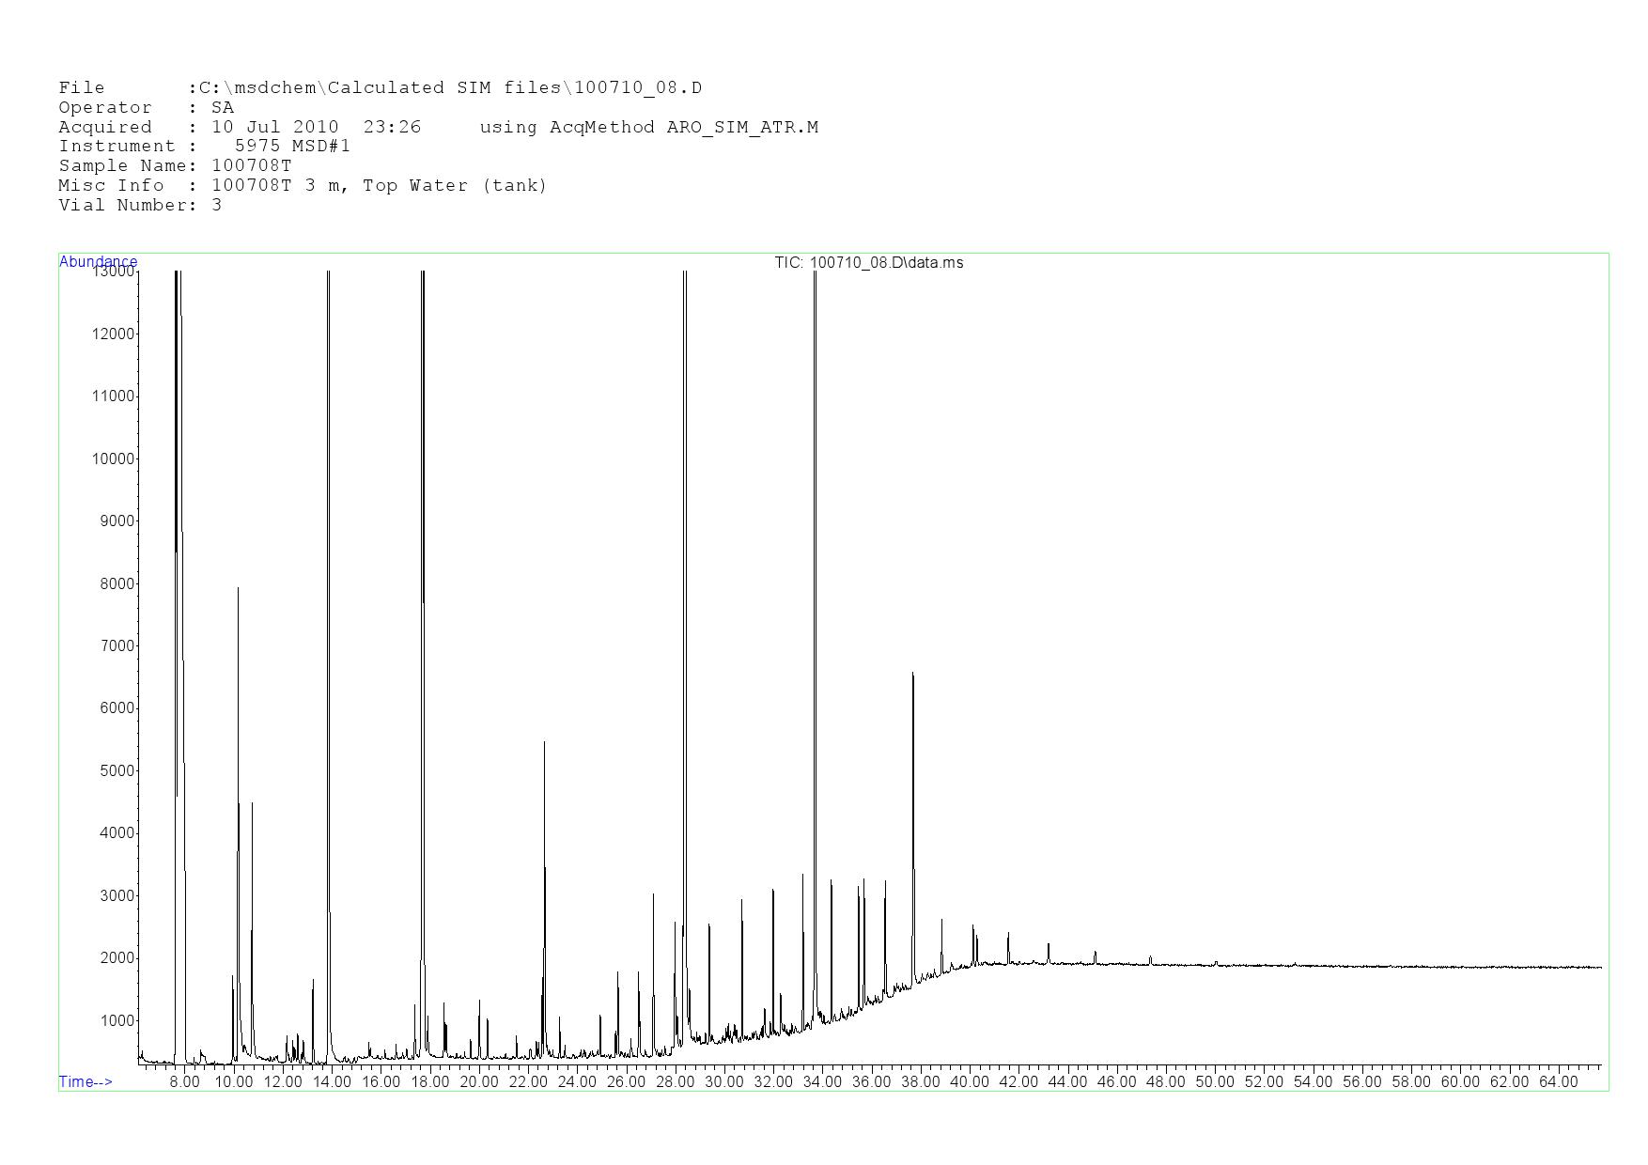Click the Misc Info line mentioning Top Water
The image size is (1648, 1165).
tap(303, 186)
